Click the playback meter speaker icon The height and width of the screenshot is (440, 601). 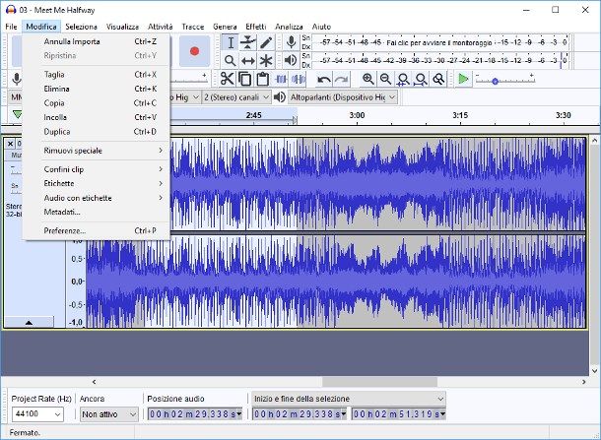point(291,60)
